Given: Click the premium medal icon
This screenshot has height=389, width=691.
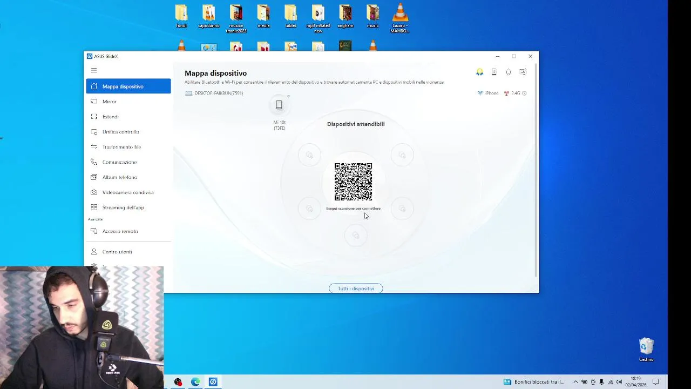Looking at the screenshot, I should (479, 72).
